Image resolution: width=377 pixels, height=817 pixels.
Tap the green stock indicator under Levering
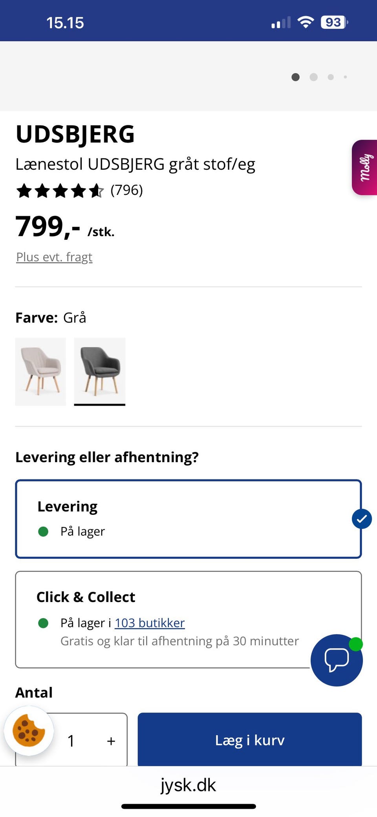point(43,531)
